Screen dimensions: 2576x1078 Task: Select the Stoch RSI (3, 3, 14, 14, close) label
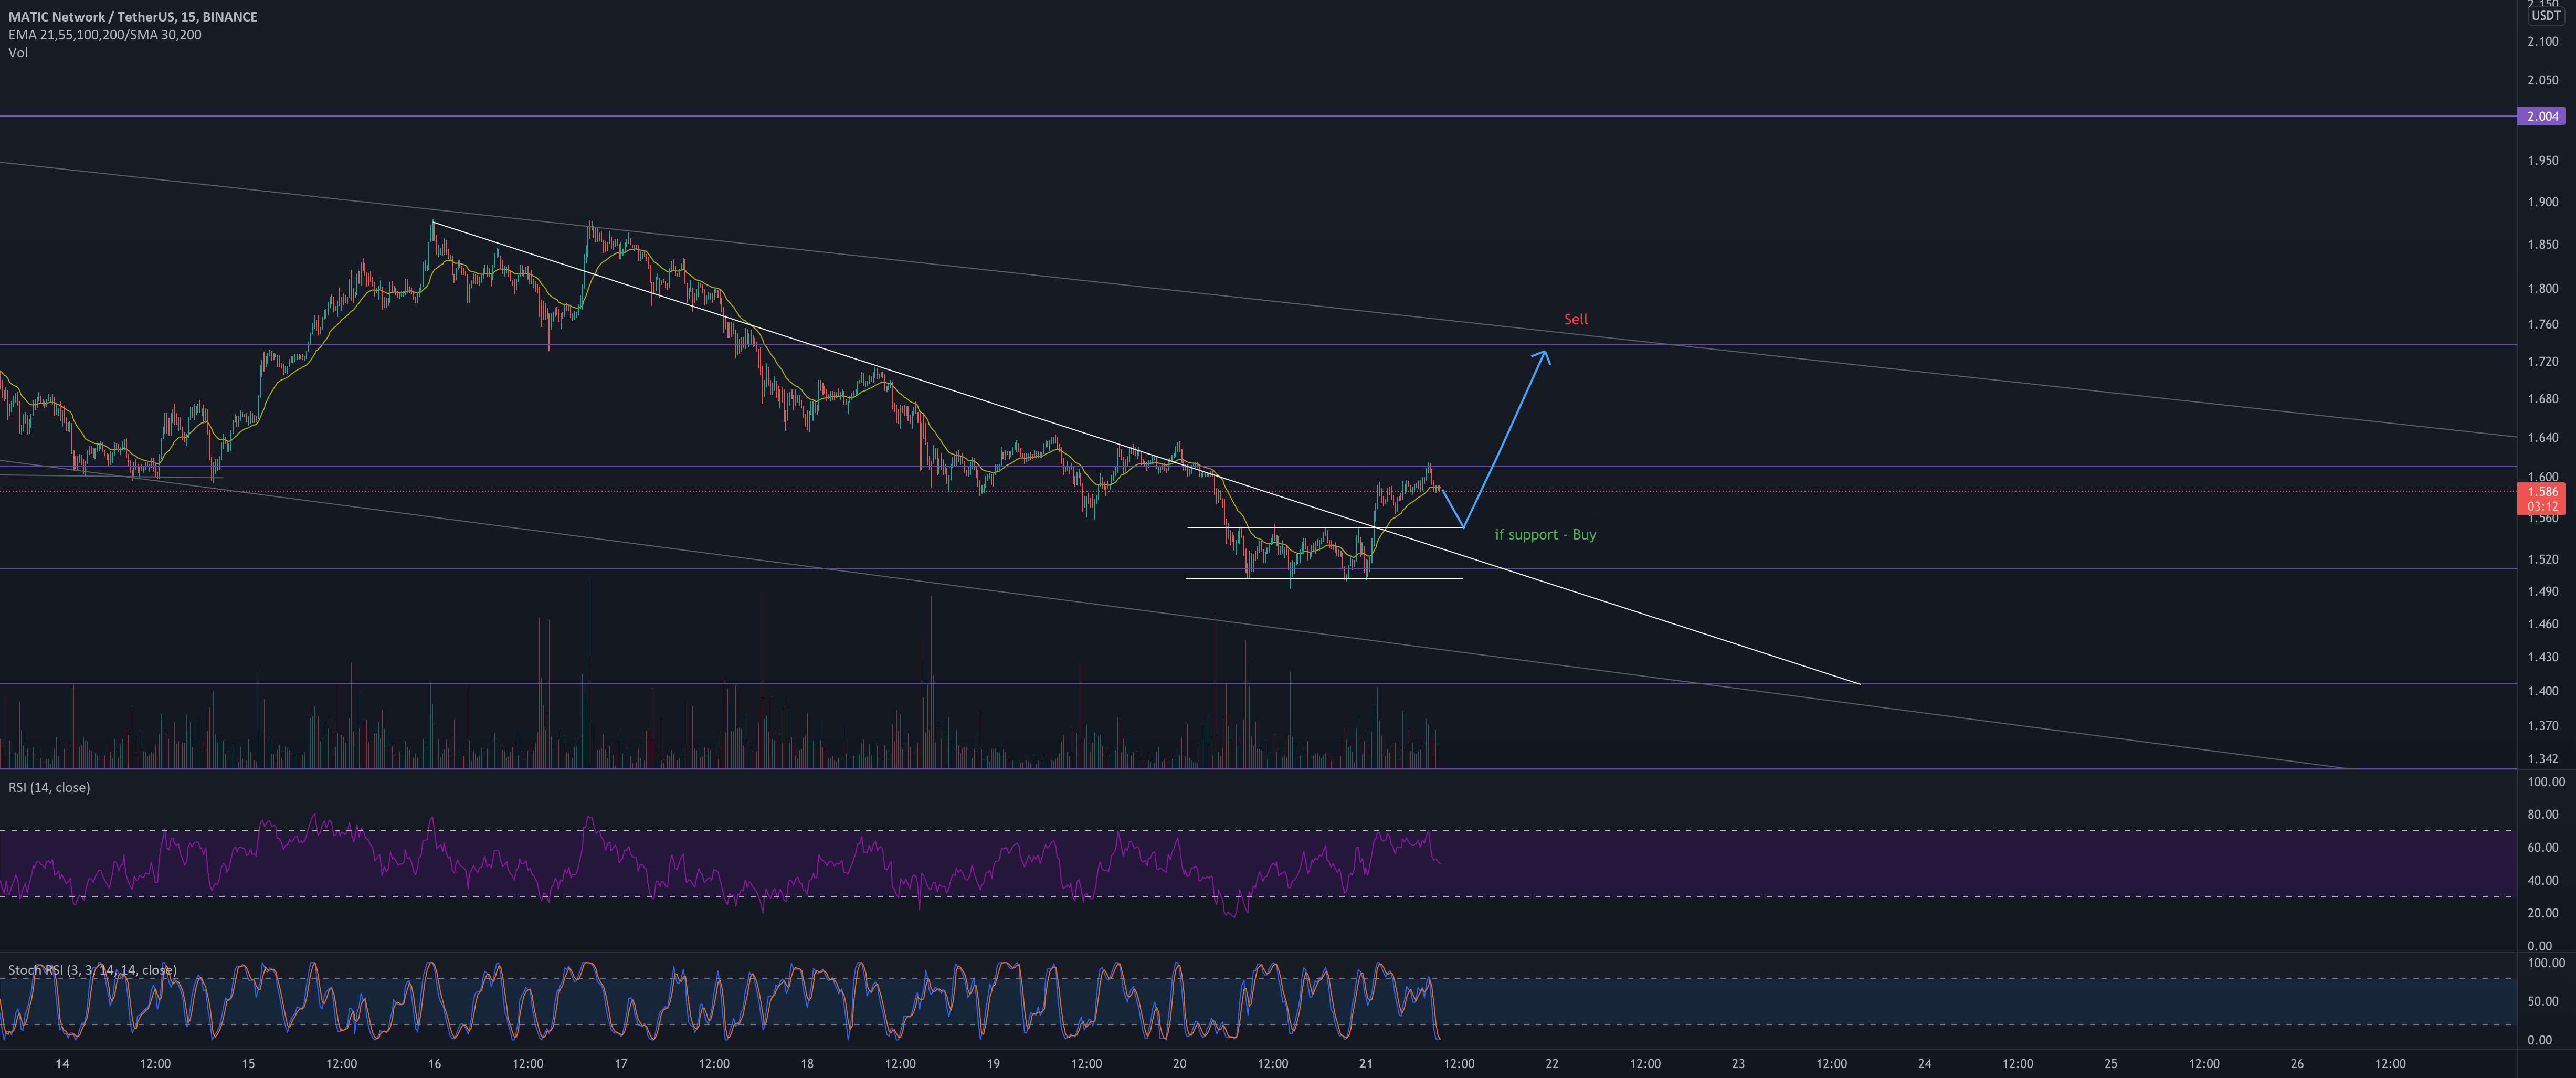pyautogui.click(x=92, y=970)
